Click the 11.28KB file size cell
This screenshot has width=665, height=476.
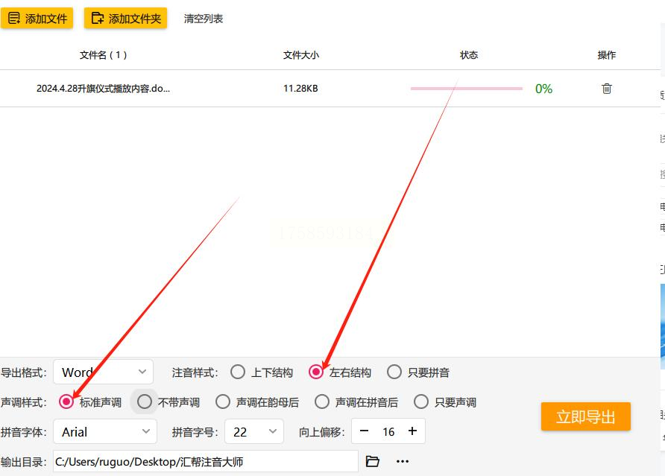(300, 88)
